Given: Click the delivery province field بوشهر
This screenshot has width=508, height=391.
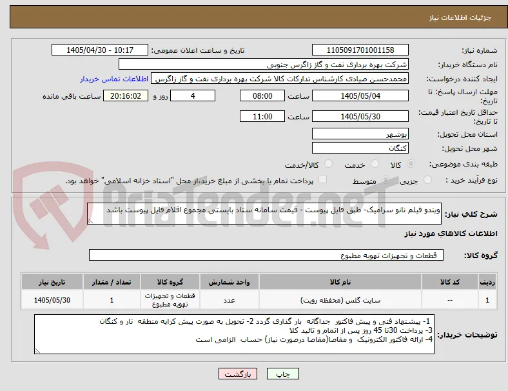Looking at the screenshot, I should pyautogui.click(x=360, y=134).
